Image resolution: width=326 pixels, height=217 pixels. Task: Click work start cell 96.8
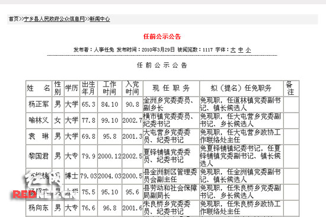point(110,208)
